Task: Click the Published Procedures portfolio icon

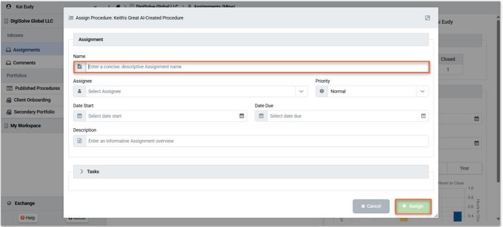Action: tap(9, 88)
